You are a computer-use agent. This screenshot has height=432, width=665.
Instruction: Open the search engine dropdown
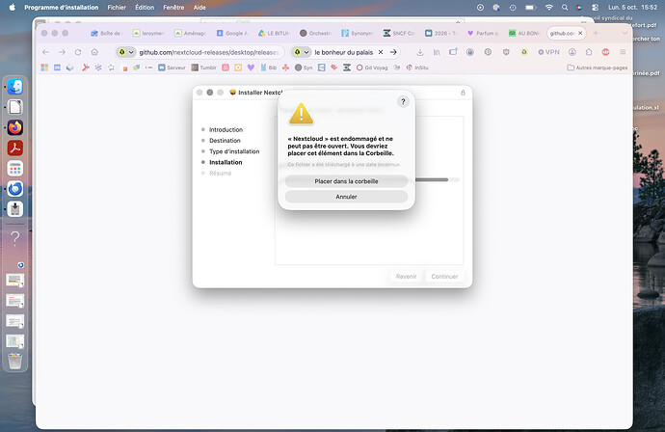pyautogui.click(x=301, y=52)
